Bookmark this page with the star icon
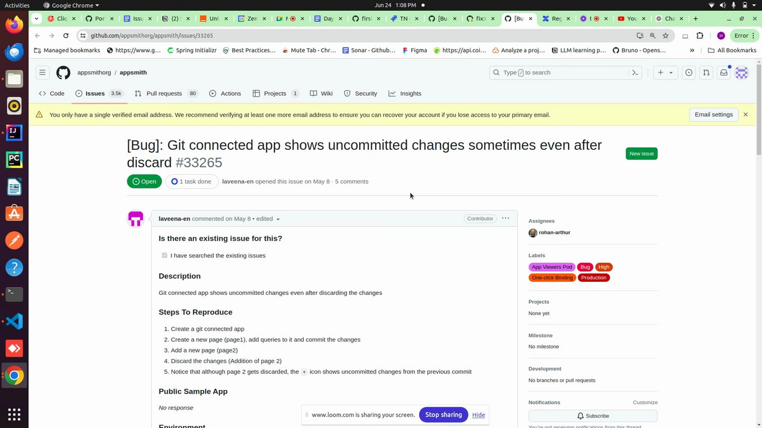This screenshot has width=762, height=428. click(x=666, y=36)
